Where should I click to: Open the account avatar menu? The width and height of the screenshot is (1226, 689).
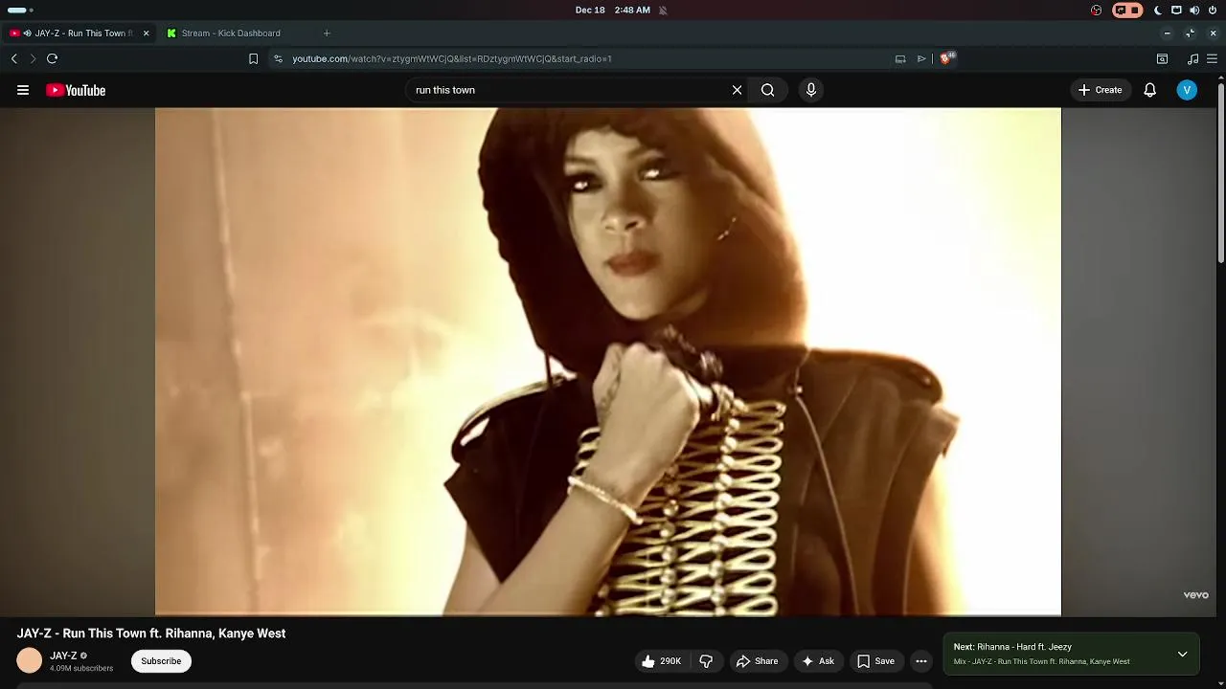1187,90
